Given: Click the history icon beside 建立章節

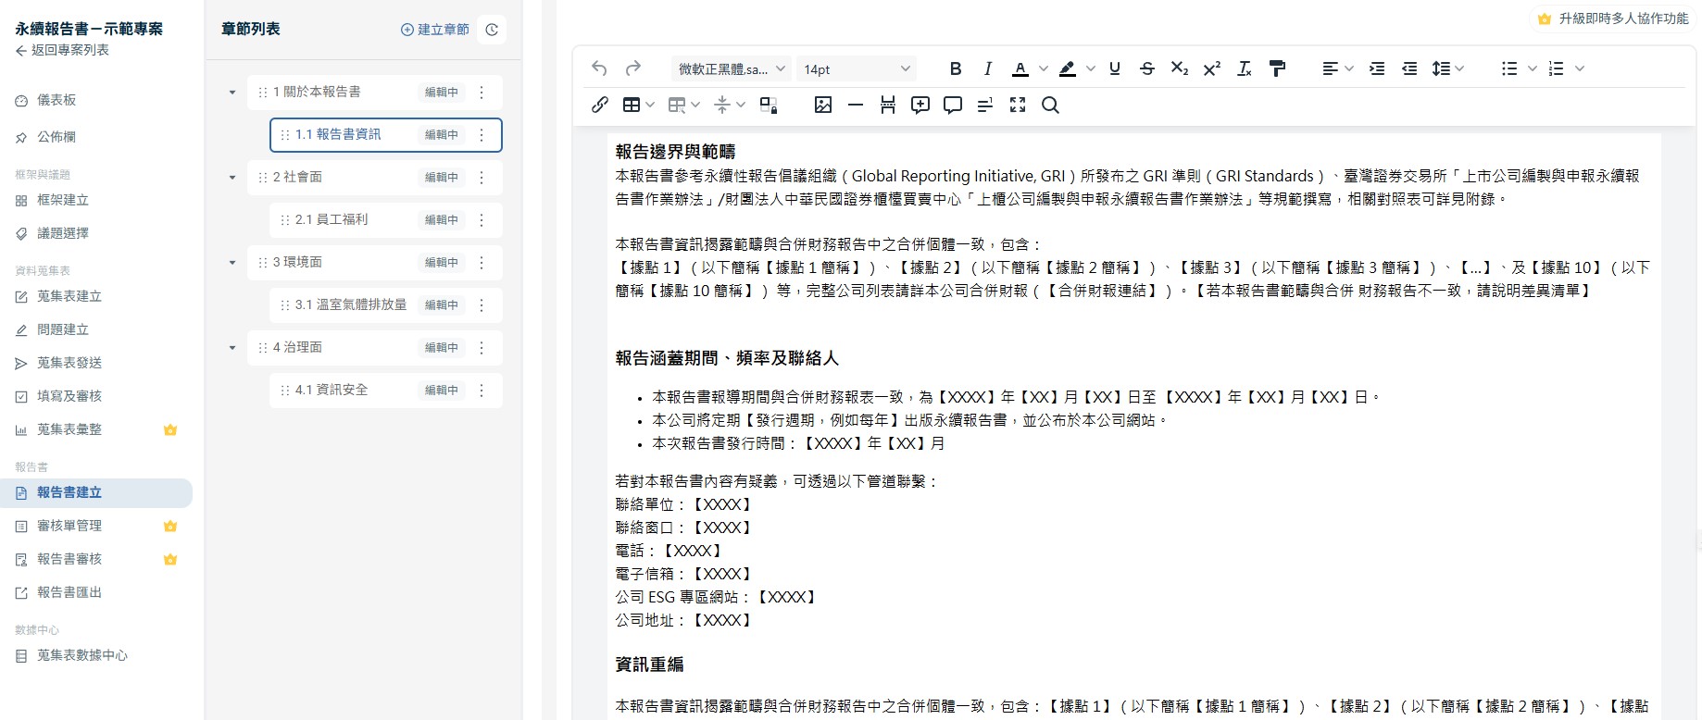Looking at the screenshot, I should pos(492,30).
